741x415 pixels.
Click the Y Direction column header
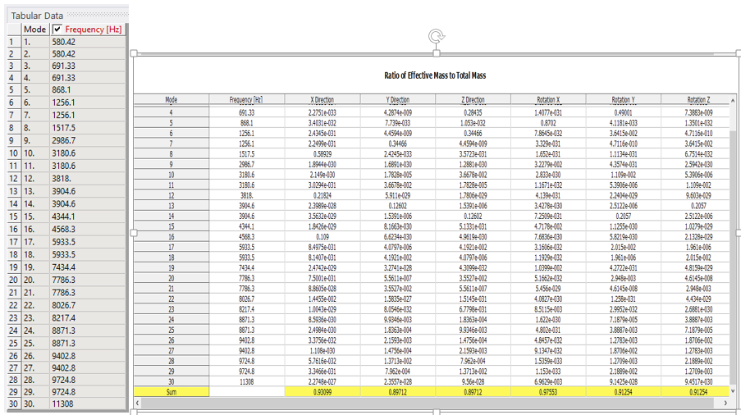(x=397, y=99)
